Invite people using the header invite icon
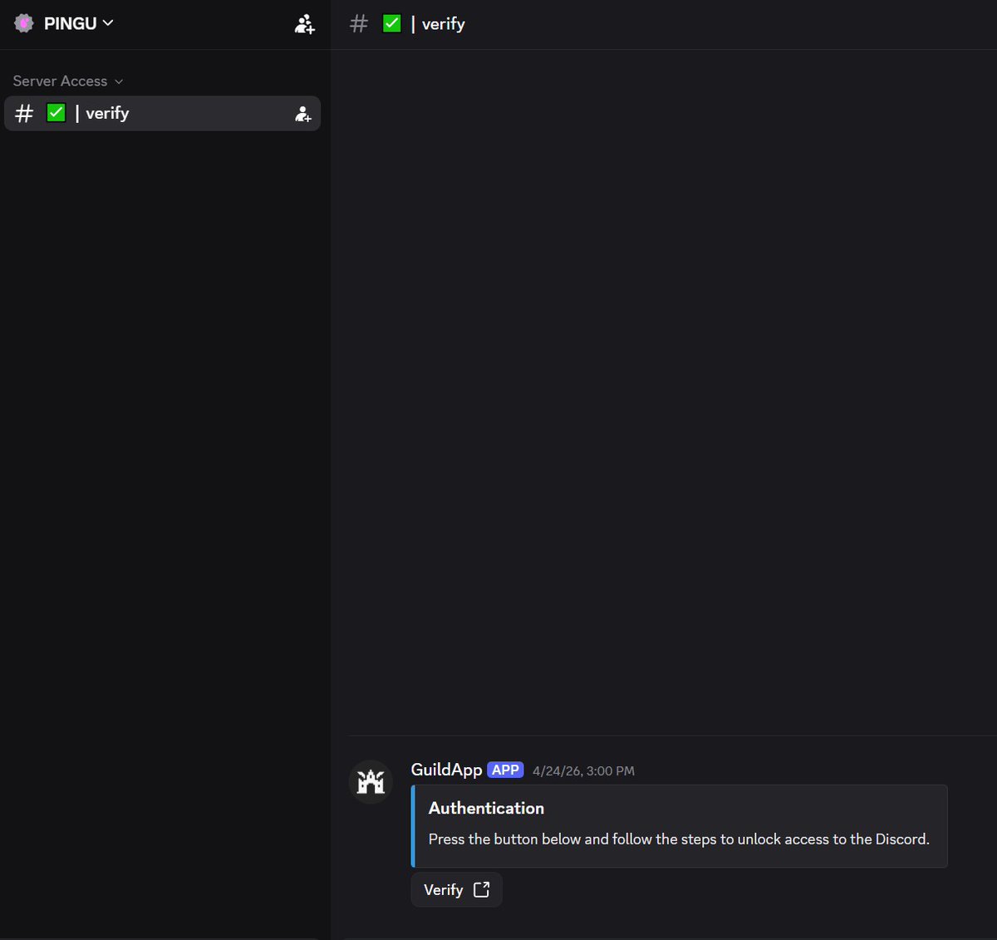Screen dimensions: 997x940 click(304, 24)
